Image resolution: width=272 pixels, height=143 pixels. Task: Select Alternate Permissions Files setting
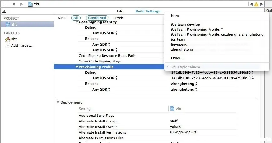(x=101, y=138)
